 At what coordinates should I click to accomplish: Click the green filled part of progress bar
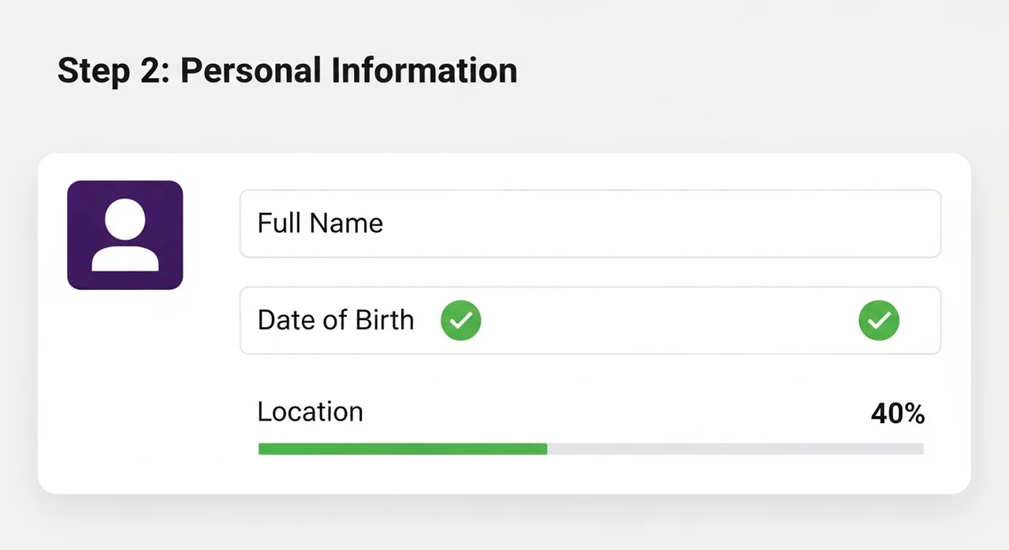(402, 449)
